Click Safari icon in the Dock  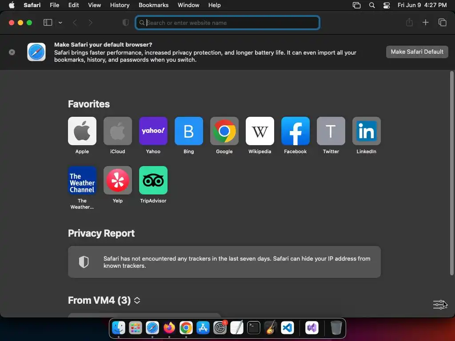click(152, 328)
